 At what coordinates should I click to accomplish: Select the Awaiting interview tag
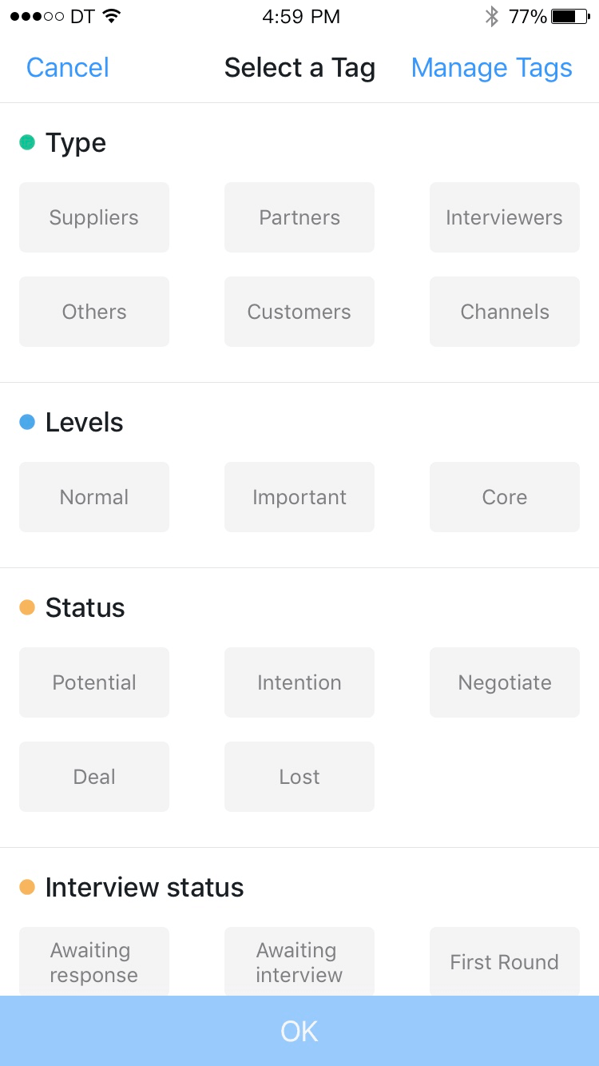pyautogui.click(x=299, y=961)
